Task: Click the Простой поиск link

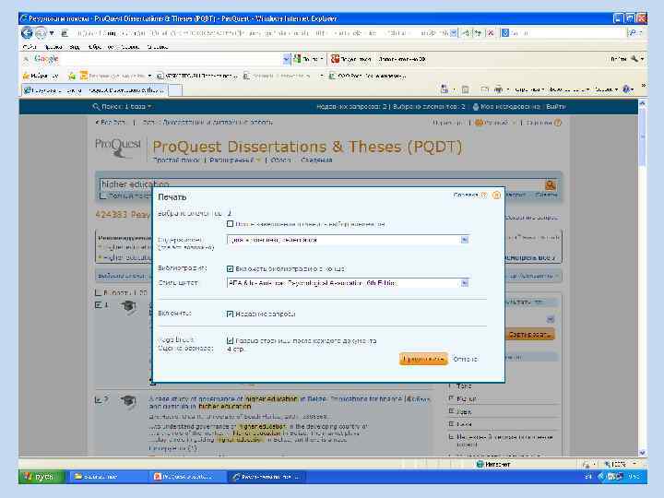Action: coord(176,160)
